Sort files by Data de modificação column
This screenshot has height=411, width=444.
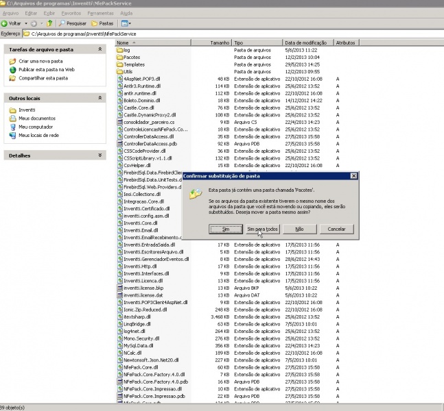coord(309,42)
